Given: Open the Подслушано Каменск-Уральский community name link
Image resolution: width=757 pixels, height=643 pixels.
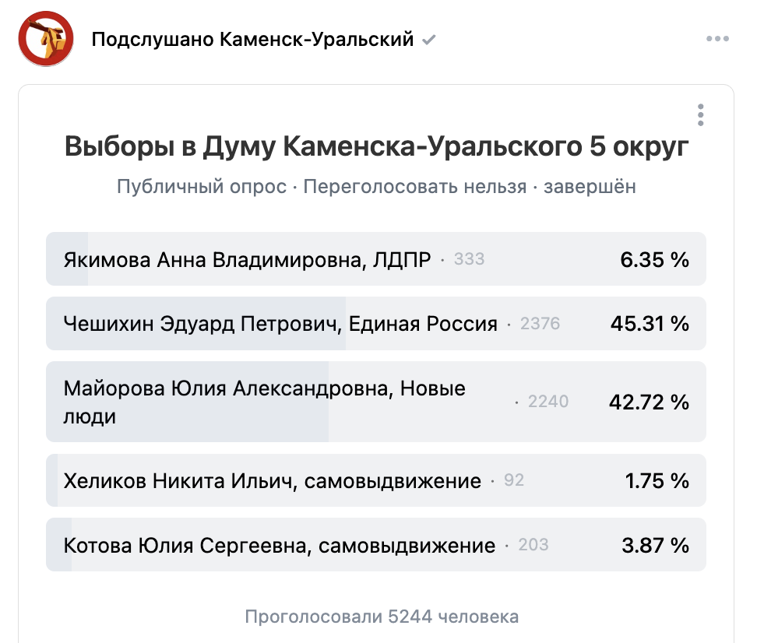Looking at the screenshot, I should (252, 39).
